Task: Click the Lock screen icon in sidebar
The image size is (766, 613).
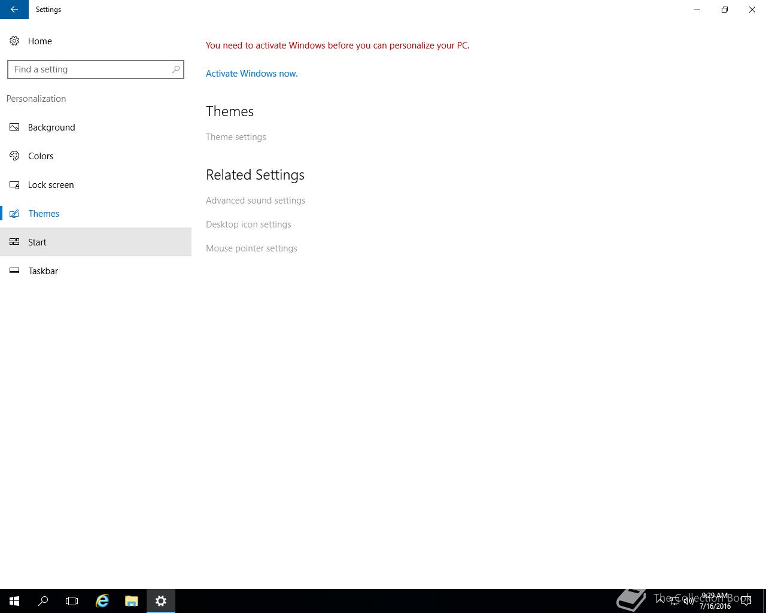Action: pyautogui.click(x=14, y=184)
